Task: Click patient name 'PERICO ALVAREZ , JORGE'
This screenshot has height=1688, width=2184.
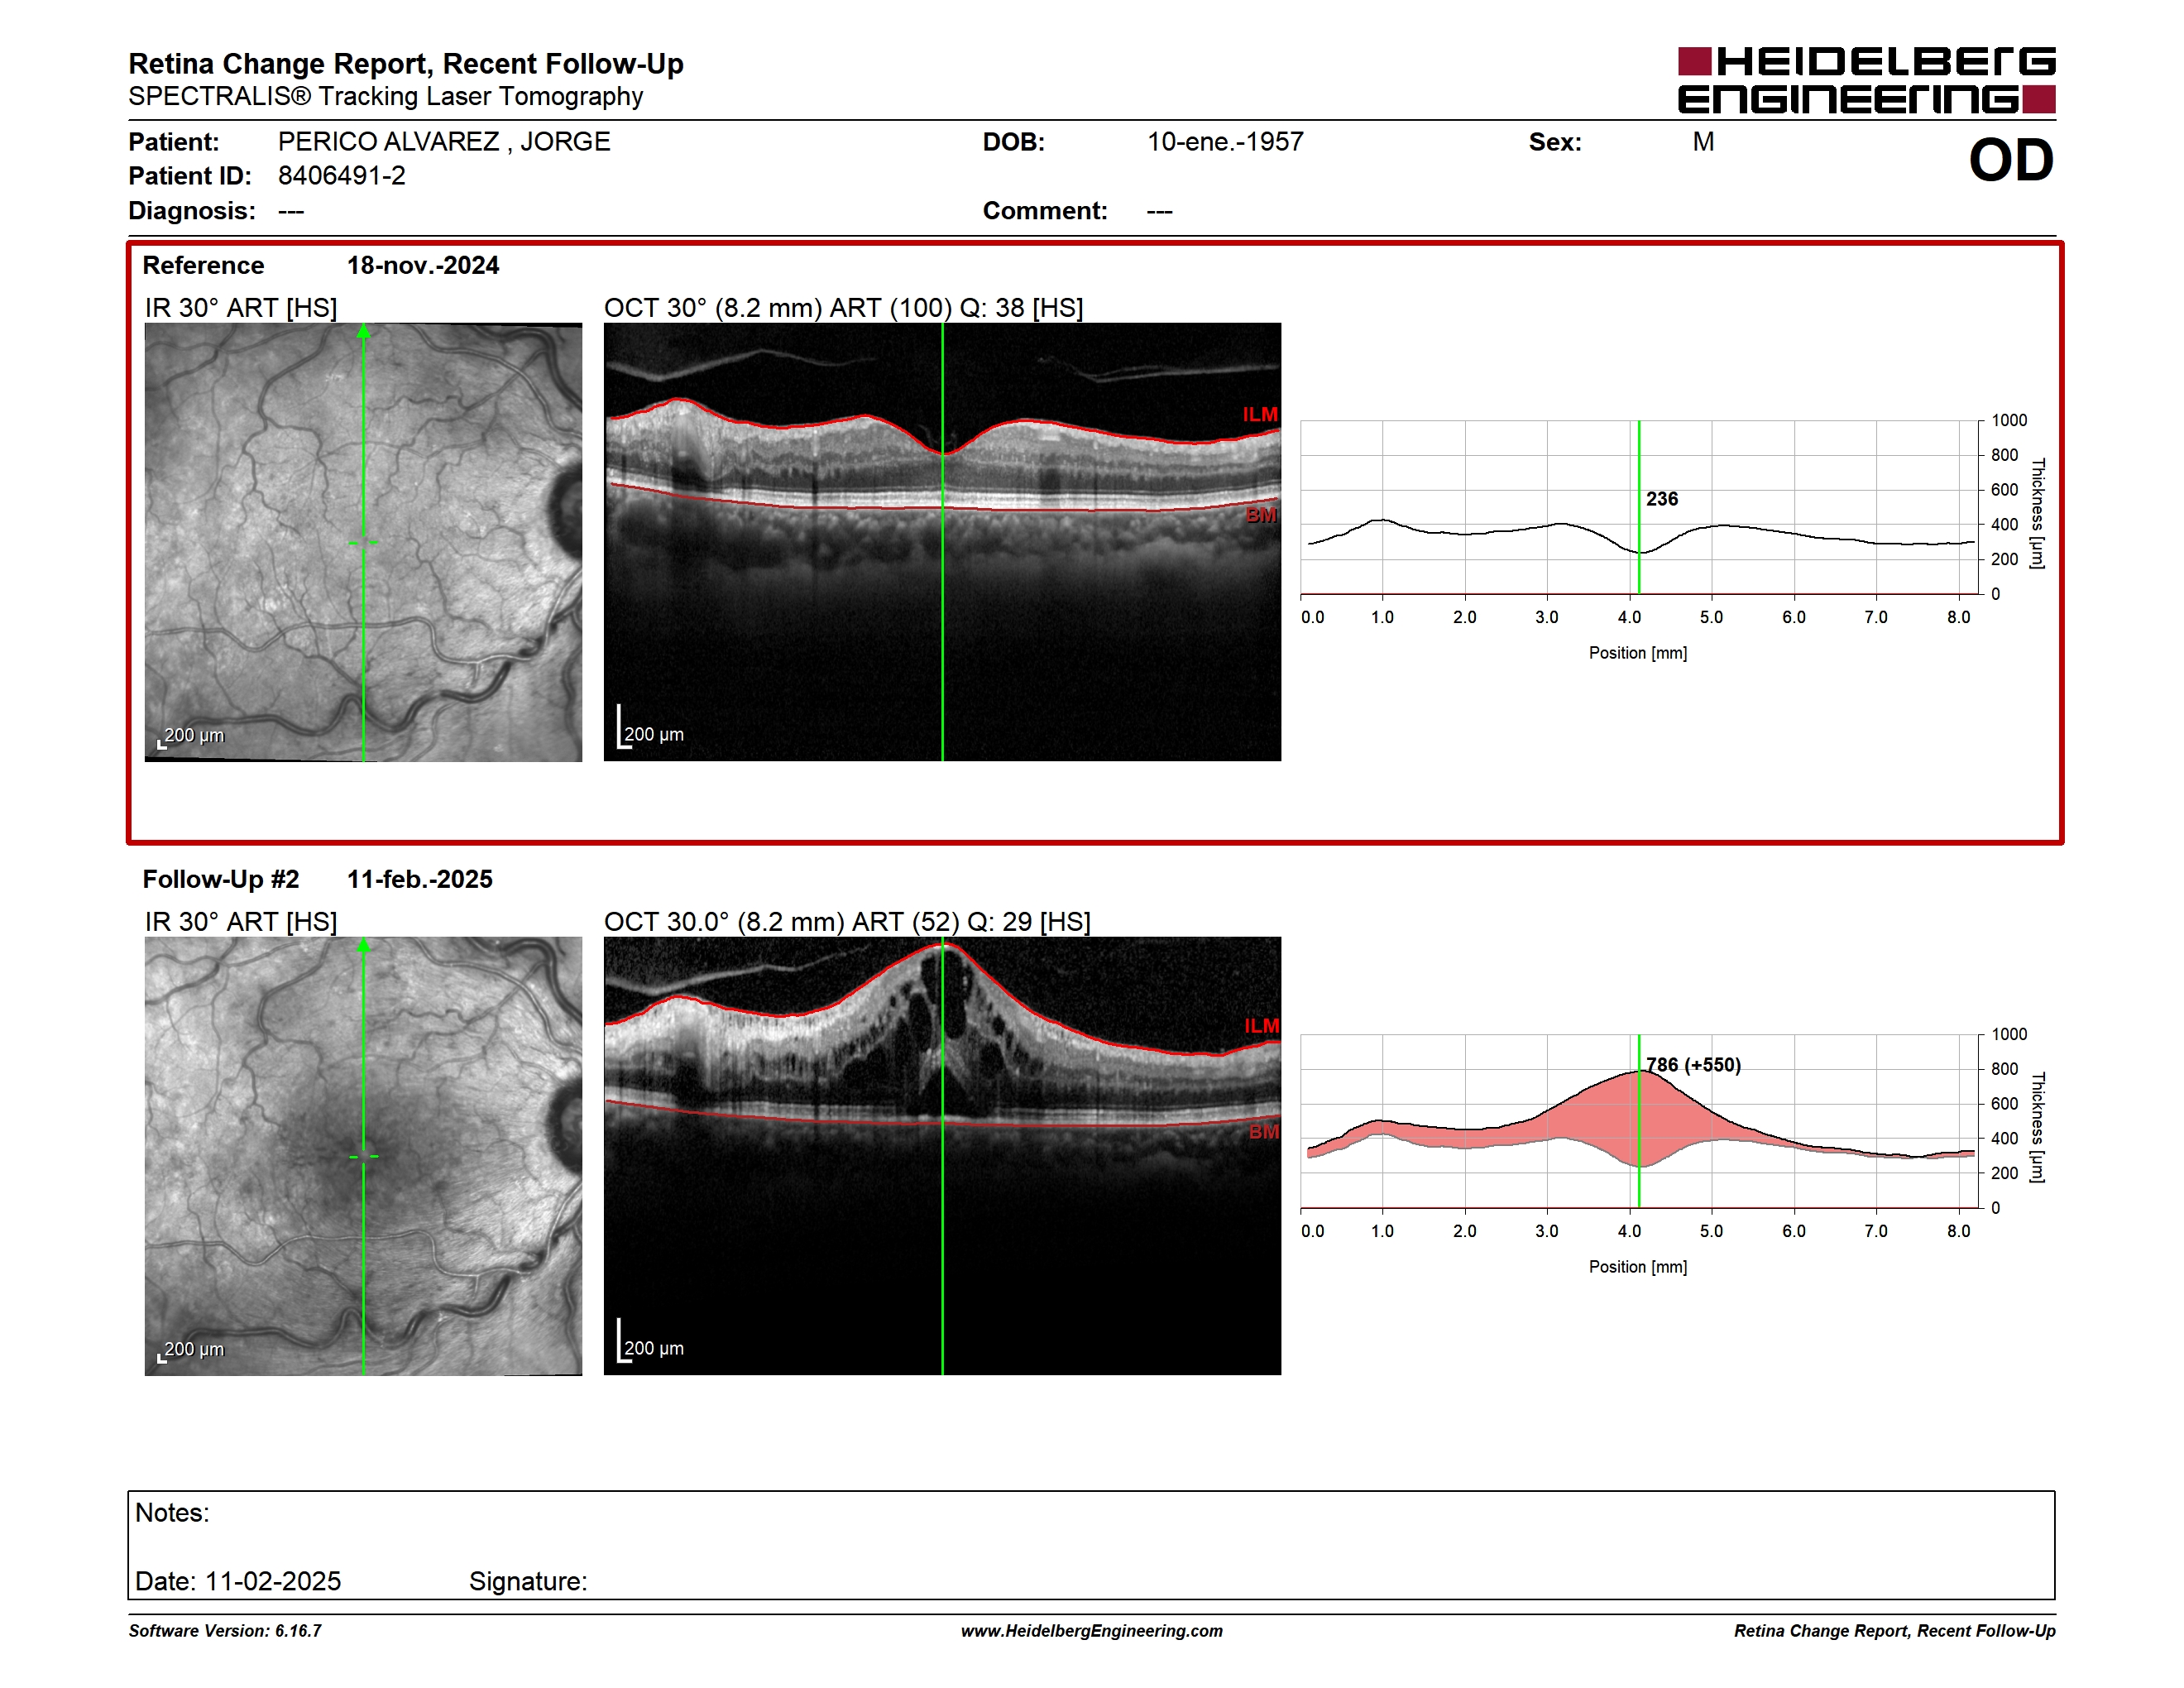Action: [444, 142]
